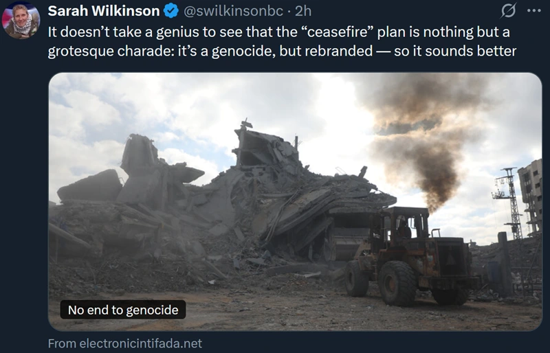Open the three-dot More options menu

pos(534,10)
